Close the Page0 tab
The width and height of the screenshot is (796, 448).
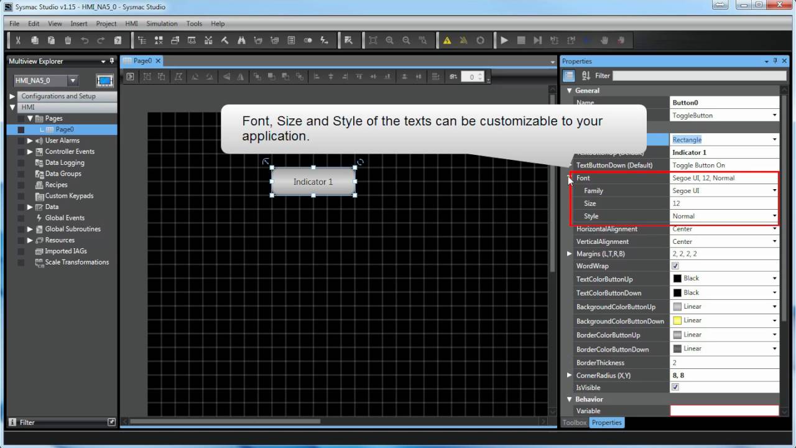(x=158, y=61)
